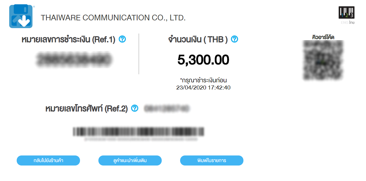Open help icon beside amount THB
366x181 pixels.
pos(235,39)
